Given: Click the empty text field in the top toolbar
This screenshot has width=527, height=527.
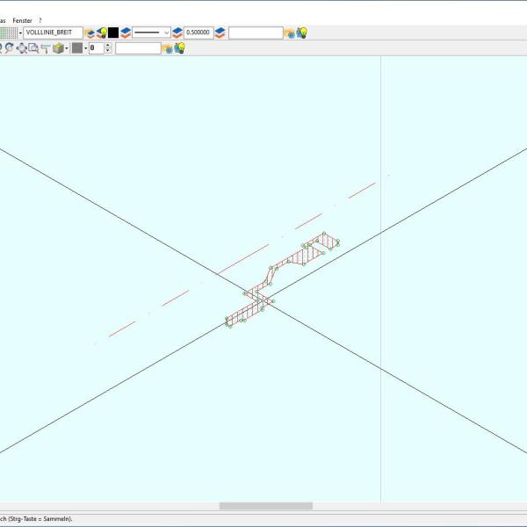Looking at the screenshot, I should (x=256, y=33).
